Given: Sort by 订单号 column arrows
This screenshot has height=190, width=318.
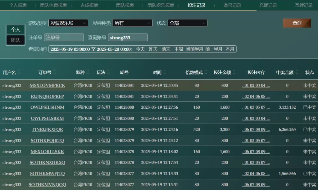Looking at the screenshot, I should click(55, 72).
